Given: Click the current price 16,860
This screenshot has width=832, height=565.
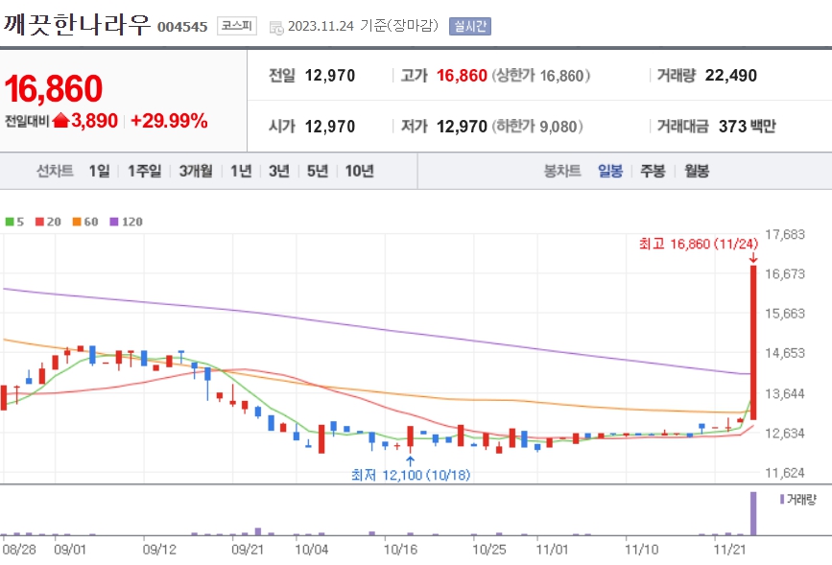Looking at the screenshot, I should pyautogui.click(x=54, y=88).
